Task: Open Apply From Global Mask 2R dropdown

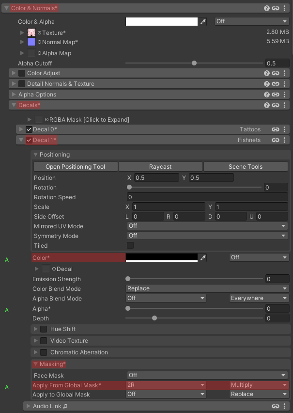Action: (166, 385)
